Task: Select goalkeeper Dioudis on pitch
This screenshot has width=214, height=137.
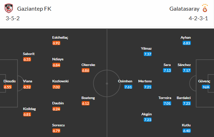Action: 10,81
